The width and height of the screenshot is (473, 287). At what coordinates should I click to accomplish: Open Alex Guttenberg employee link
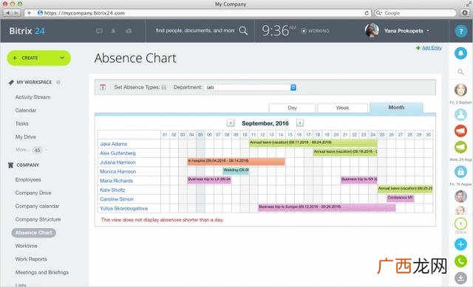118,153
